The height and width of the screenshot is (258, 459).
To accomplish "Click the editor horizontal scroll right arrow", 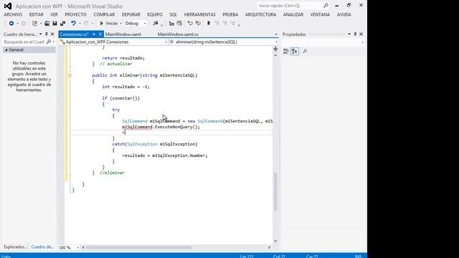I will 270,247.
